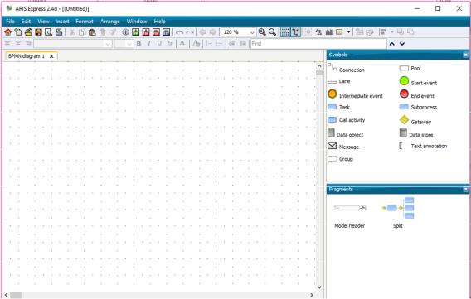Select the Call activity symbol
The height and width of the screenshot is (299, 471).
tap(347, 120)
